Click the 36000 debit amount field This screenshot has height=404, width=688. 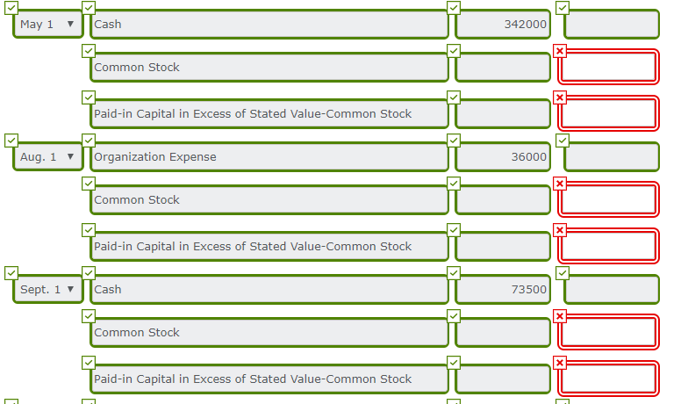click(x=502, y=157)
